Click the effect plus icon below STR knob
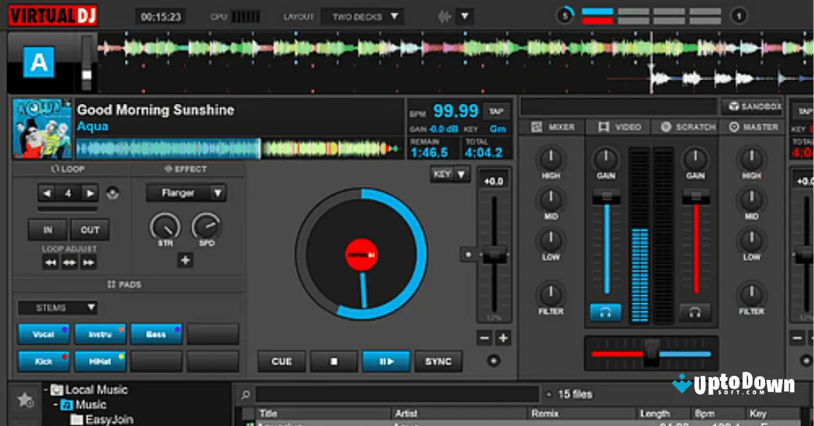 185,260
